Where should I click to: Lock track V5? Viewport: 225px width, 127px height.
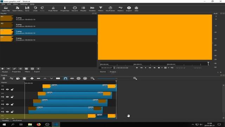[12, 89]
